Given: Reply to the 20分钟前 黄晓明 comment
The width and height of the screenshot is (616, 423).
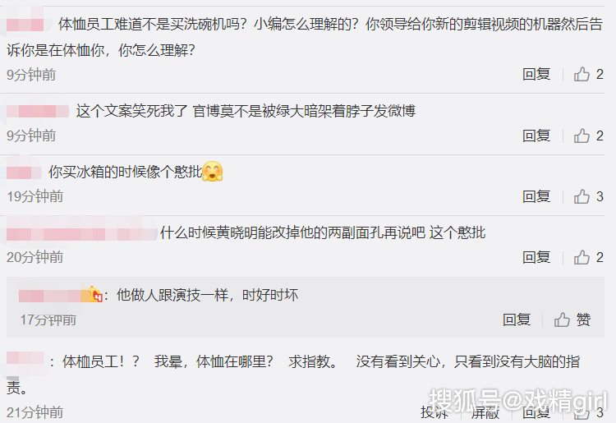Looking at the screenshot, I should 536,257.
